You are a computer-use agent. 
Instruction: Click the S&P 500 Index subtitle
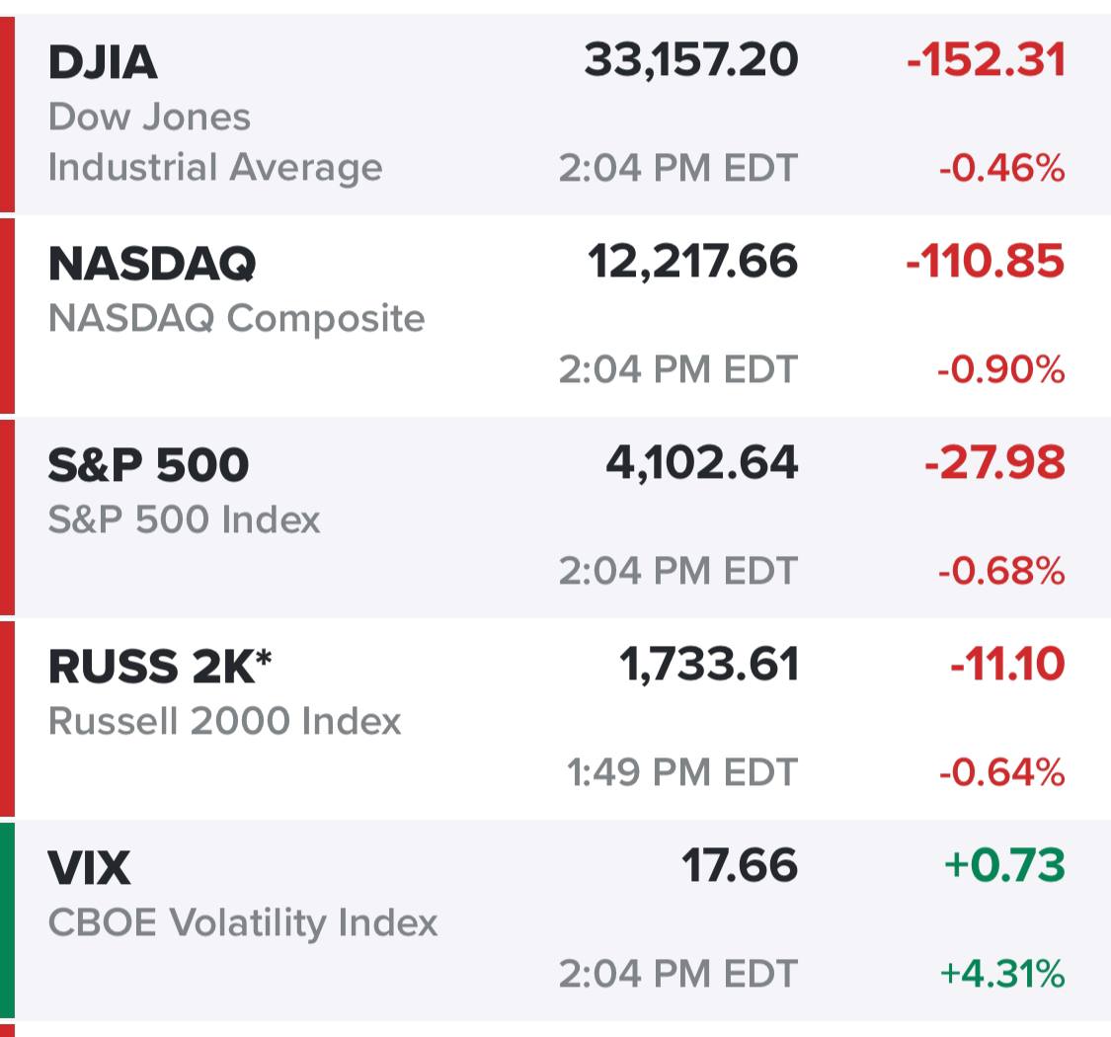pos(184,519)
